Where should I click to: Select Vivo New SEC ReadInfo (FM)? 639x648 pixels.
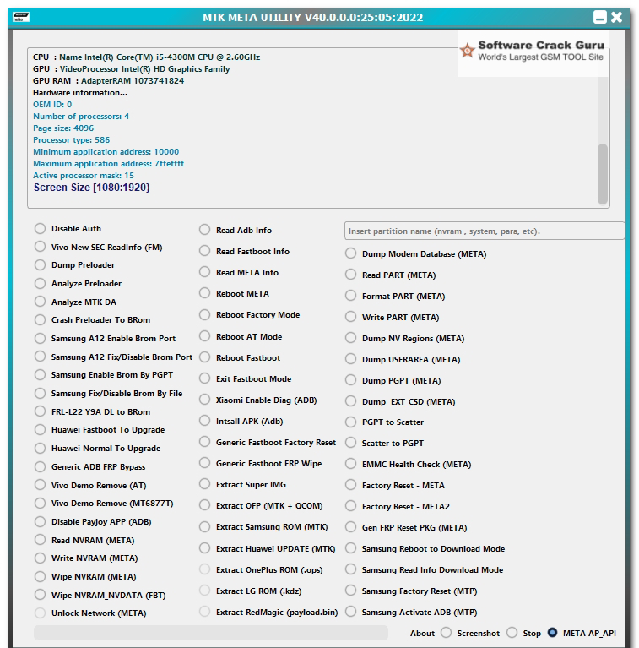click(40, 247)
